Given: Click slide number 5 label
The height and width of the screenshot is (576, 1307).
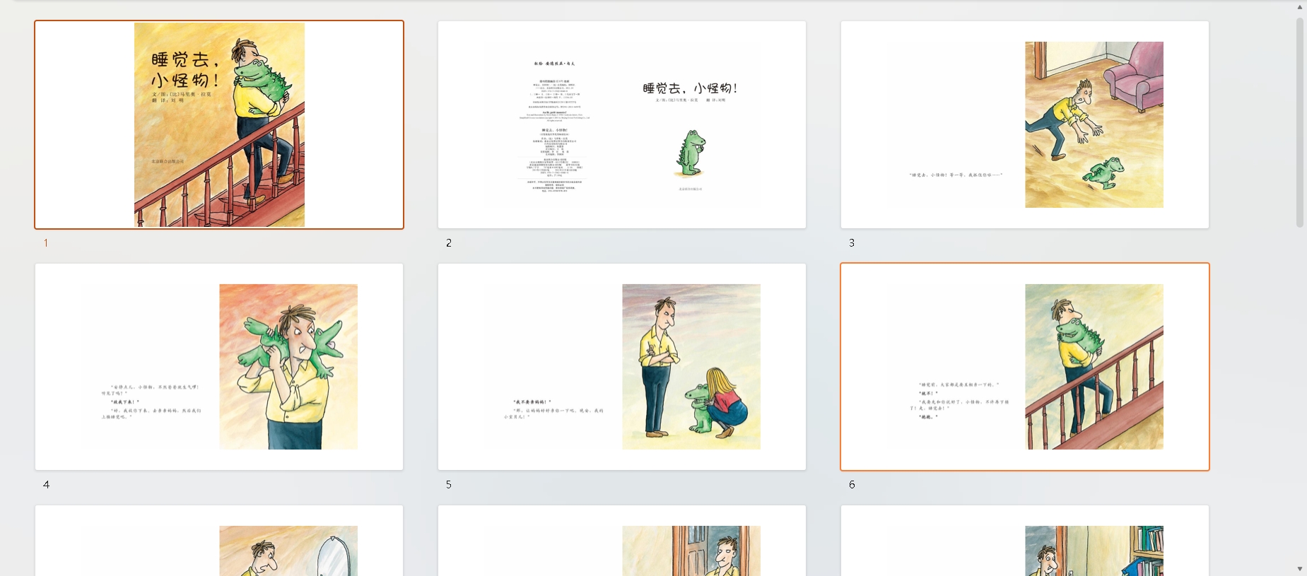Looking at the screenshot, I should pyautogui.click(x=449, y=485).
